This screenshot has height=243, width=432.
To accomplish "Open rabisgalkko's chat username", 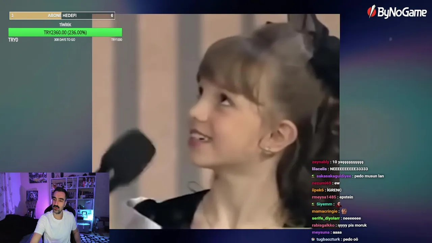I will (323, 225).
